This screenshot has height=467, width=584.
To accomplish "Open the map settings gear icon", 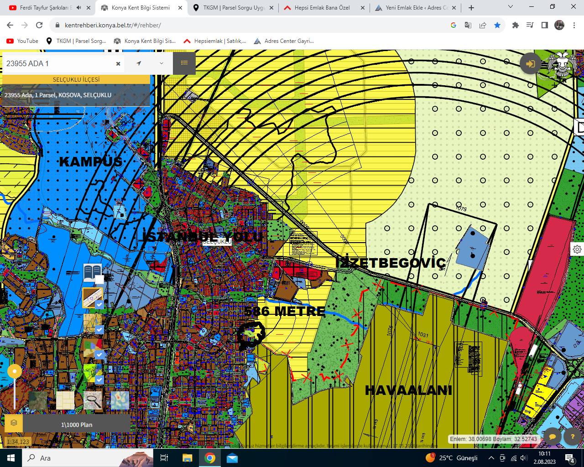I will pyautogui.click(x=577, y=249).
